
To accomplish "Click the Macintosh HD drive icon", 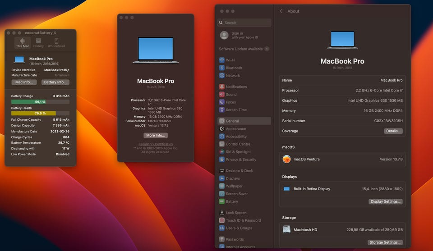I will [287, 229].
